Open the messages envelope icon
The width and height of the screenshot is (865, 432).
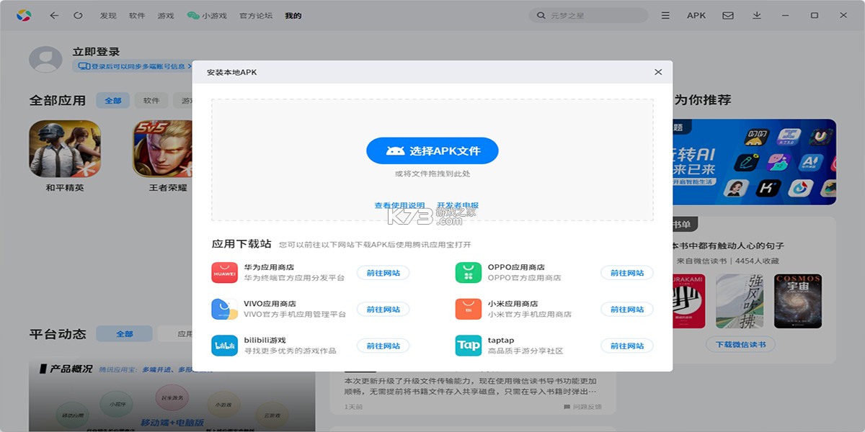pyautogui.click(x=728, y=15)
